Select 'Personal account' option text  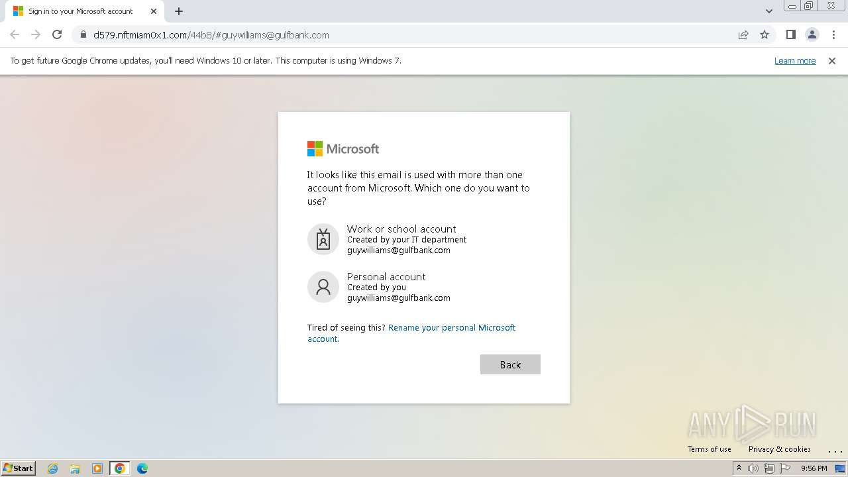point(386,277)
